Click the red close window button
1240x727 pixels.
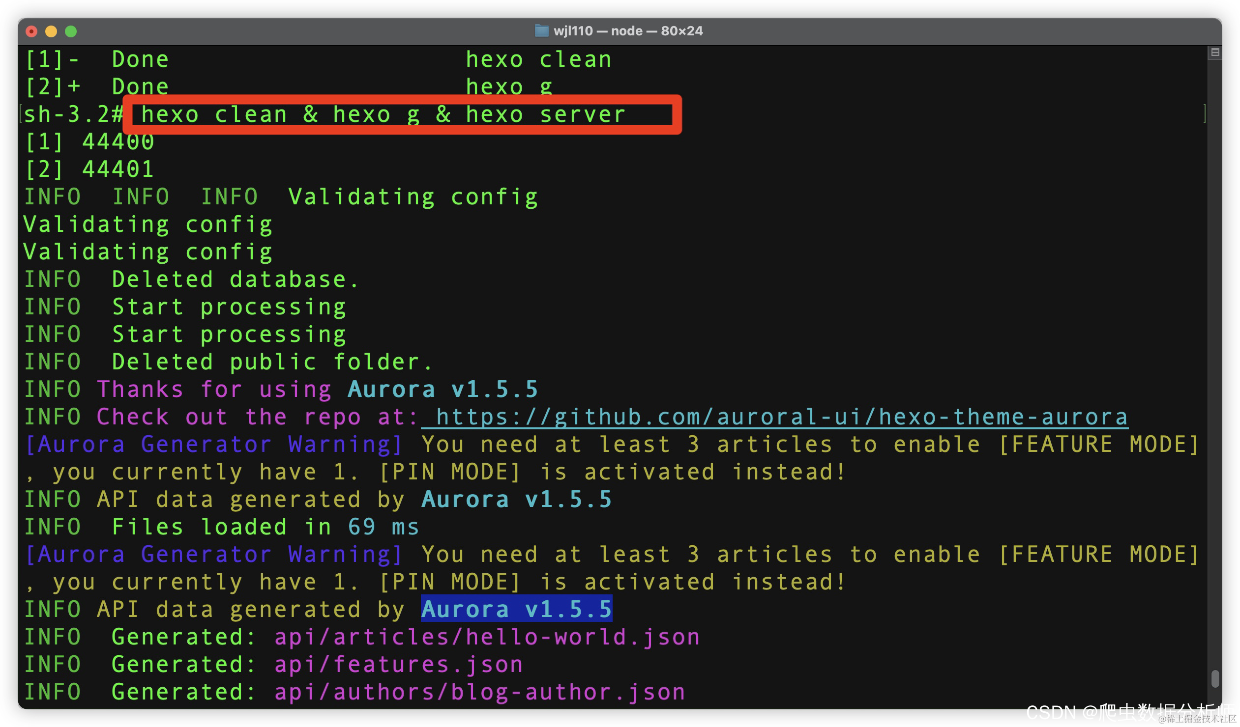(x=31, y=31)
